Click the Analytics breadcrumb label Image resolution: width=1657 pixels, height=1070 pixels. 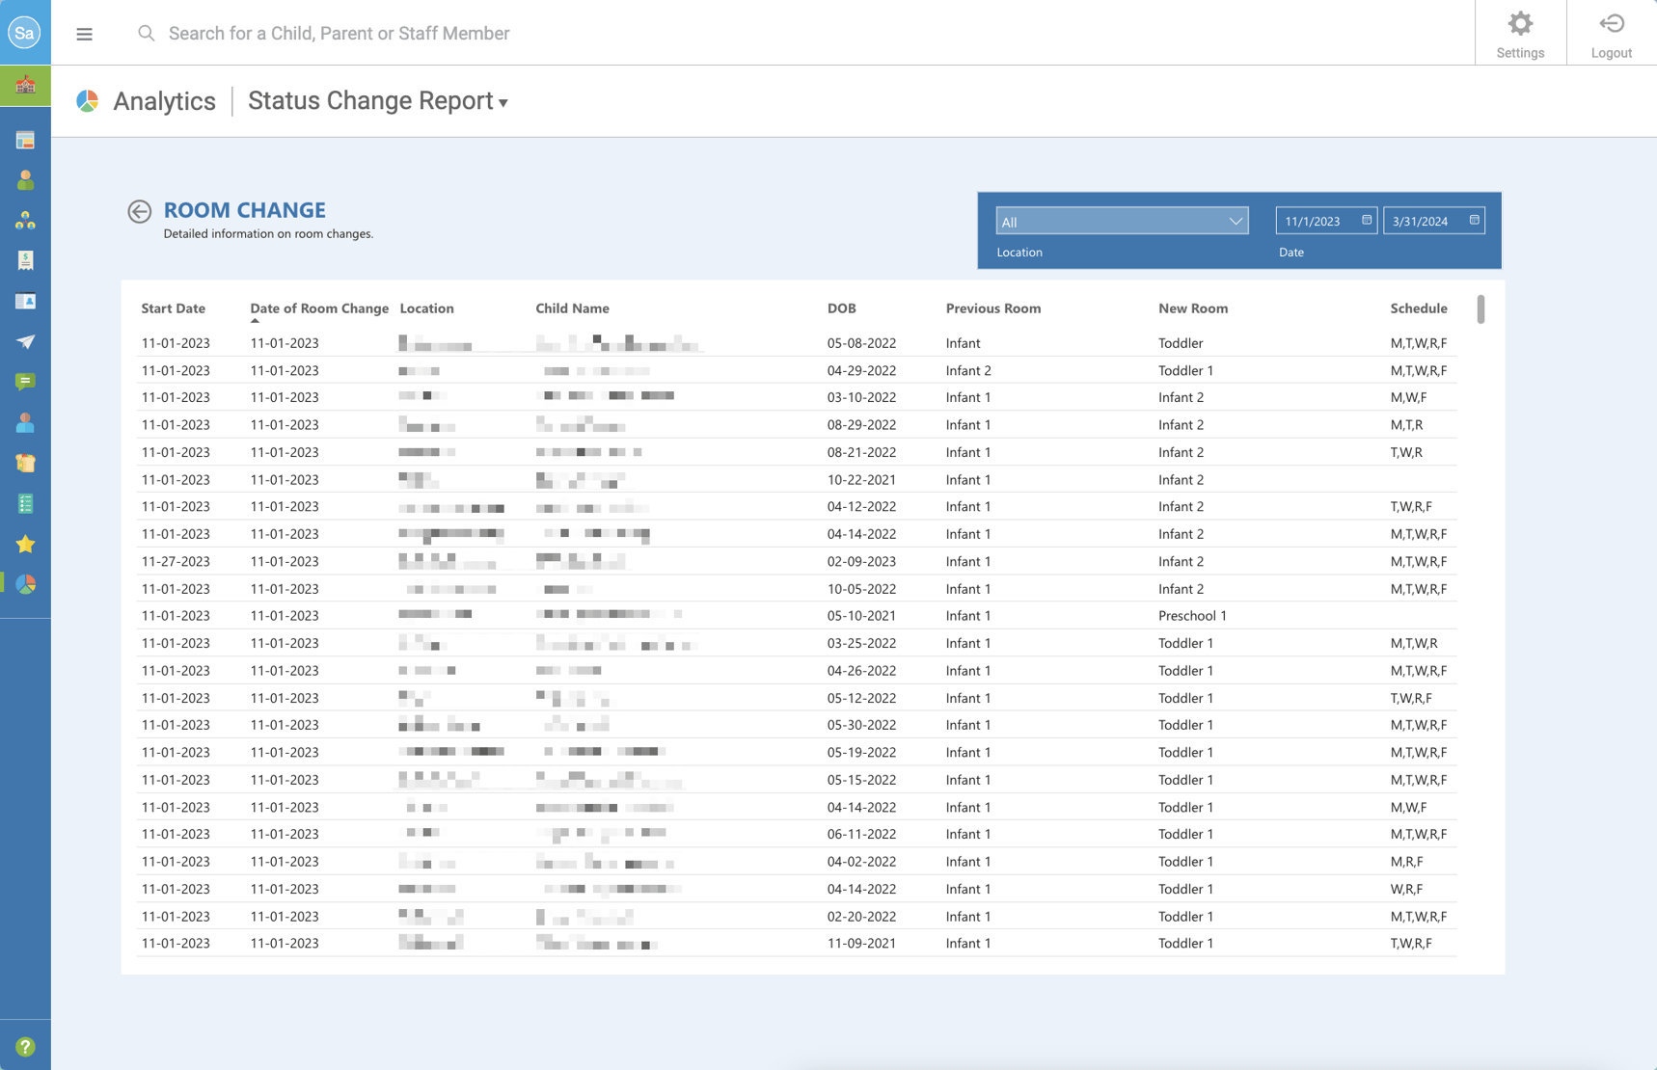tap(164, 101)
